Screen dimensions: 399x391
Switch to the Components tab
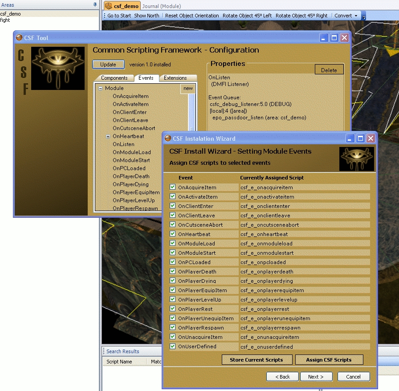pos(114,78)
